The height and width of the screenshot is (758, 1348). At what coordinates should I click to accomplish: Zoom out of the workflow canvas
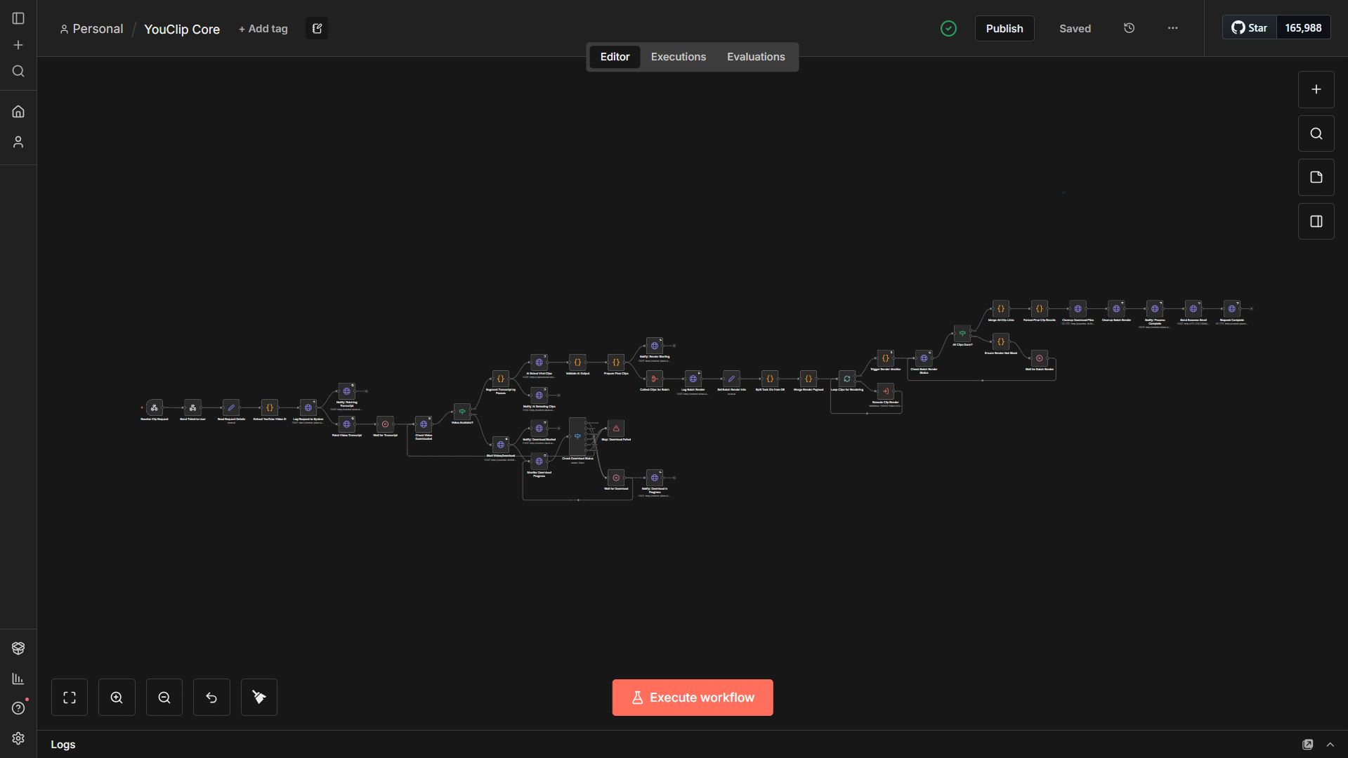tap(164, 698)
